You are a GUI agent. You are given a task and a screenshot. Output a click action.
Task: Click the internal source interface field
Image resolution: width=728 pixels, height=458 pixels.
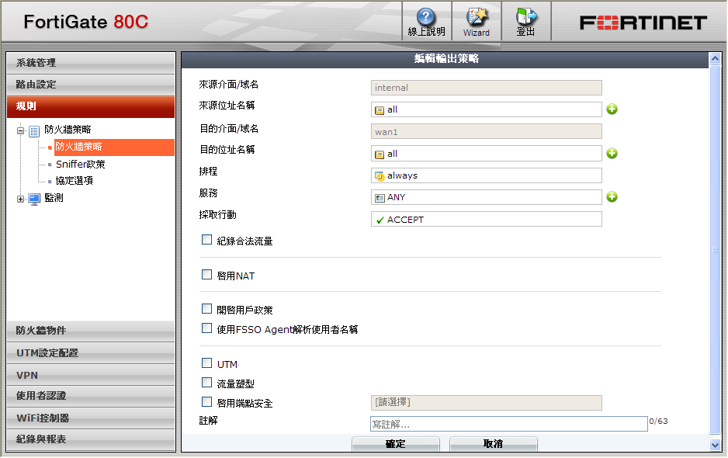coord(486,88)
